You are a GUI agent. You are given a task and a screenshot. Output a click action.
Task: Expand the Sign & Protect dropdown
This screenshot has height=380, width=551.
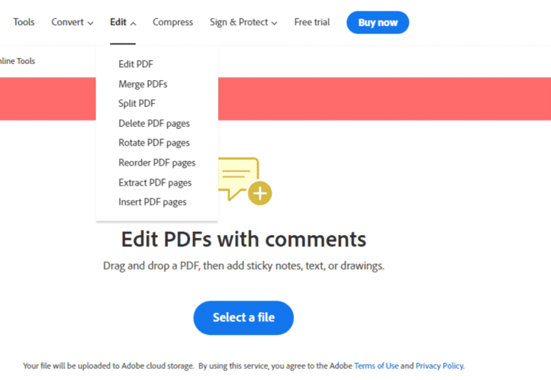(x=243, y=22)
